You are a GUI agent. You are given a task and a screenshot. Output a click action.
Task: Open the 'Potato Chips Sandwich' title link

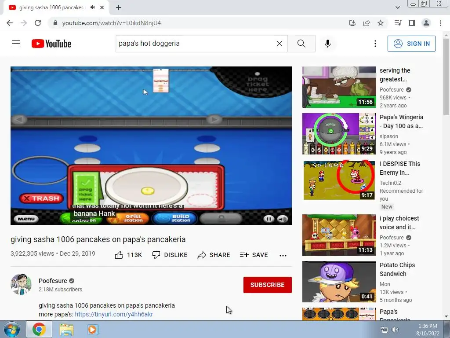[x=397, y=269]
